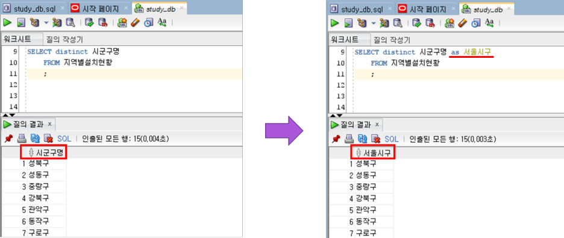Open Explain Plan dropdown arrow in left window
Image resolution: width=564 pixels, height=238 pixels.
point(46,23)
